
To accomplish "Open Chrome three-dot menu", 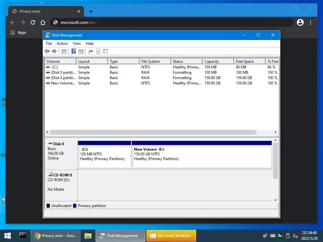I will pyautogui.click(x=310, y=22).
